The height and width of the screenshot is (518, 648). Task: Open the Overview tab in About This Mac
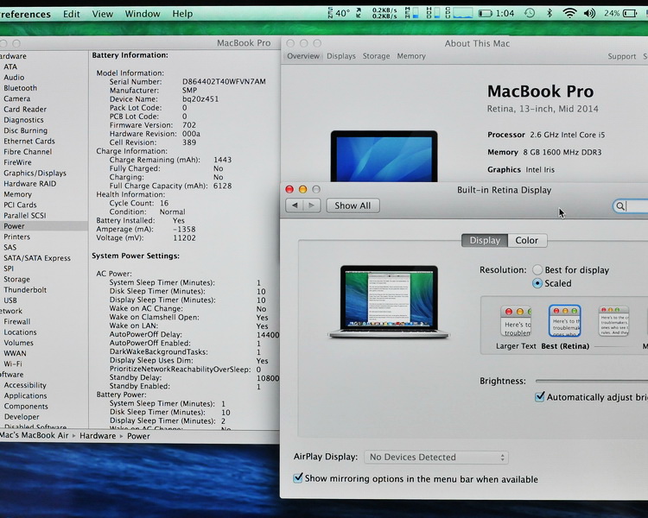(x=303, y=56)
